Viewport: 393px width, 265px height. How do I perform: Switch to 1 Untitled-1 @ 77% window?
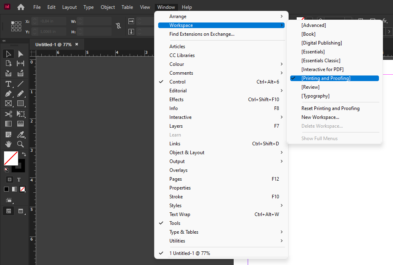[221, 253]
